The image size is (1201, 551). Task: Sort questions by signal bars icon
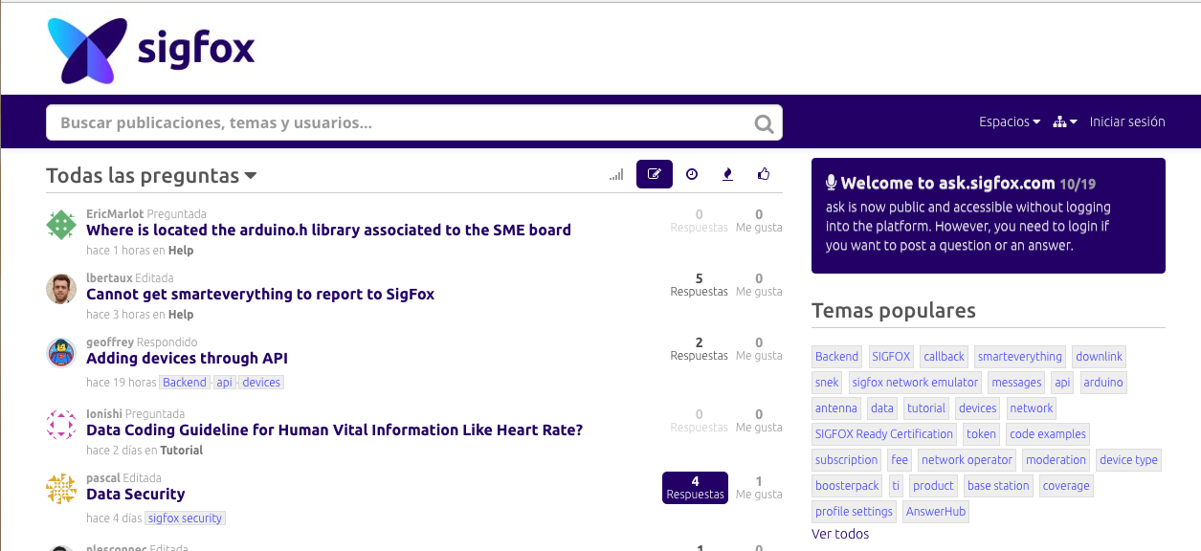pos(616,174)
